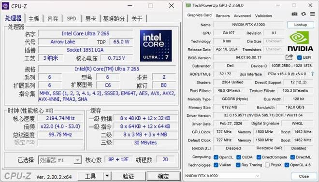Click the 2304 Unified shaders value

232,82
